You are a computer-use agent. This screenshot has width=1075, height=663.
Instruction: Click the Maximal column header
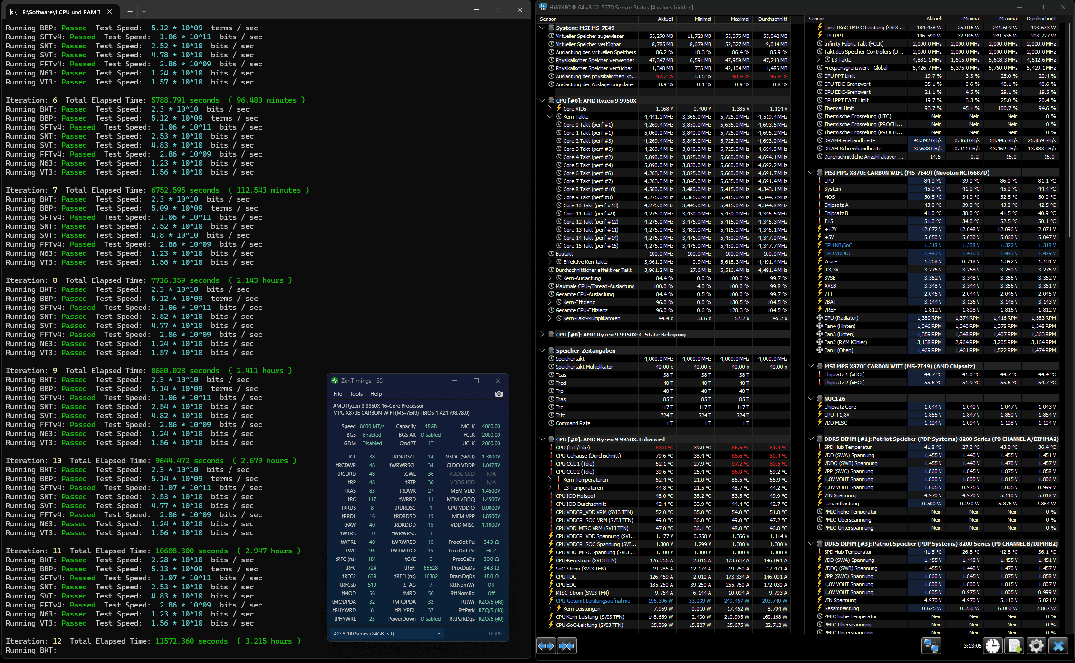coord(739,19)
